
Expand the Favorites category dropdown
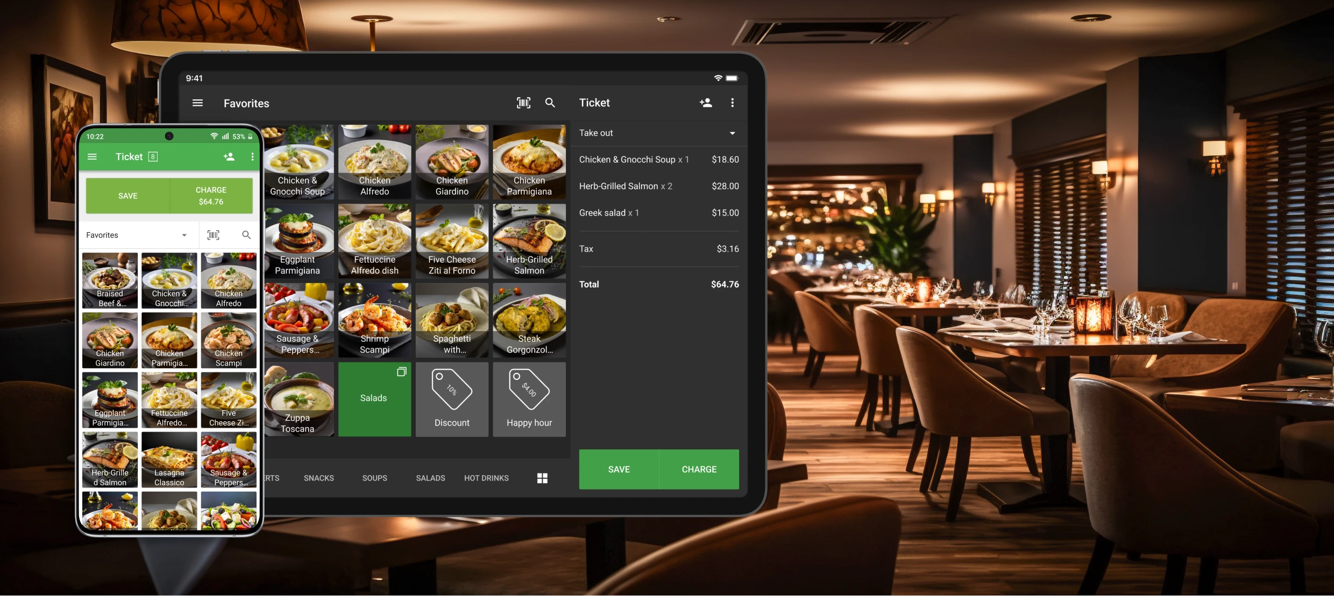tap(136, 235)
